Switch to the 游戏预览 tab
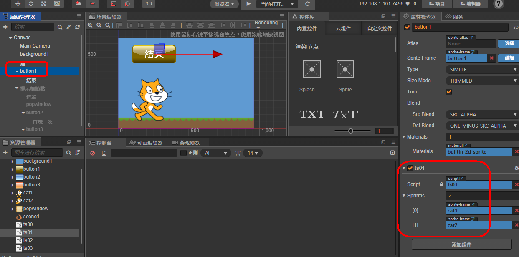This screenshot has width=519, height=257. click(186, 143)
